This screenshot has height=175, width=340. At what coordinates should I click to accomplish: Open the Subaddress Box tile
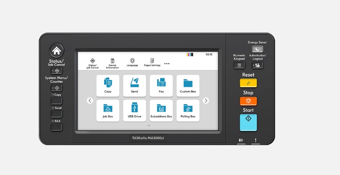[x=161, y=111]
